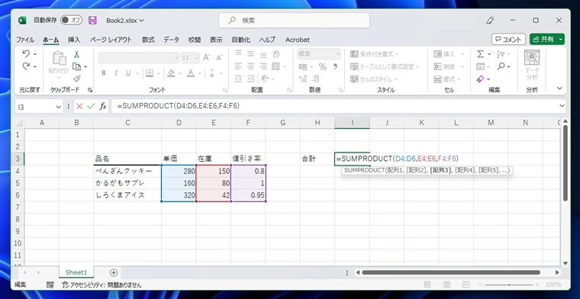580x299 pixels.
Task: Open the Format as Table dropdown
Action: point(385,66)
